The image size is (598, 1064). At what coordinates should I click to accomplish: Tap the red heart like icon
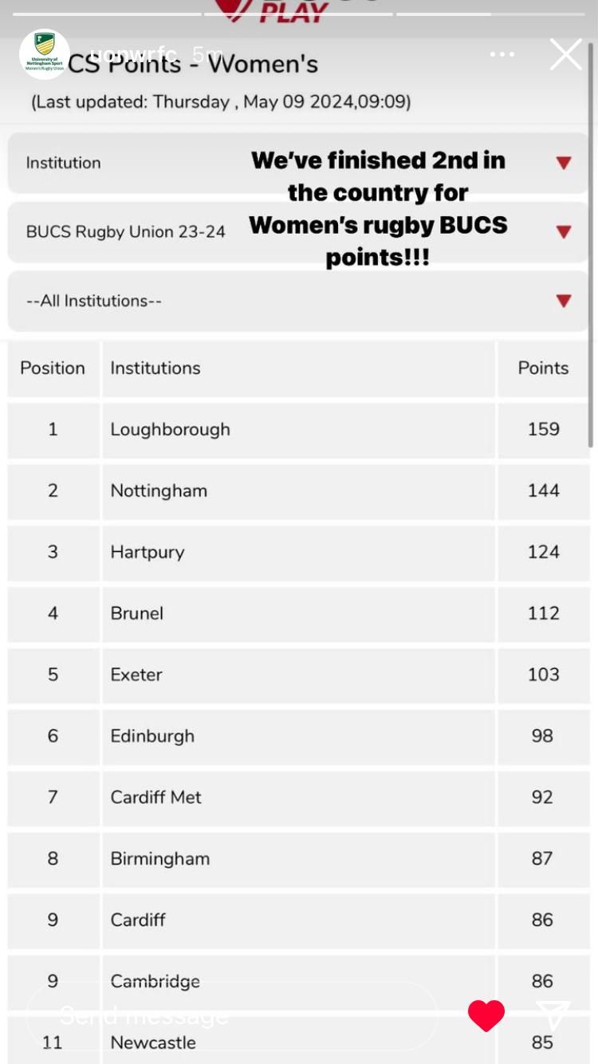click(x=486, y=1015)
